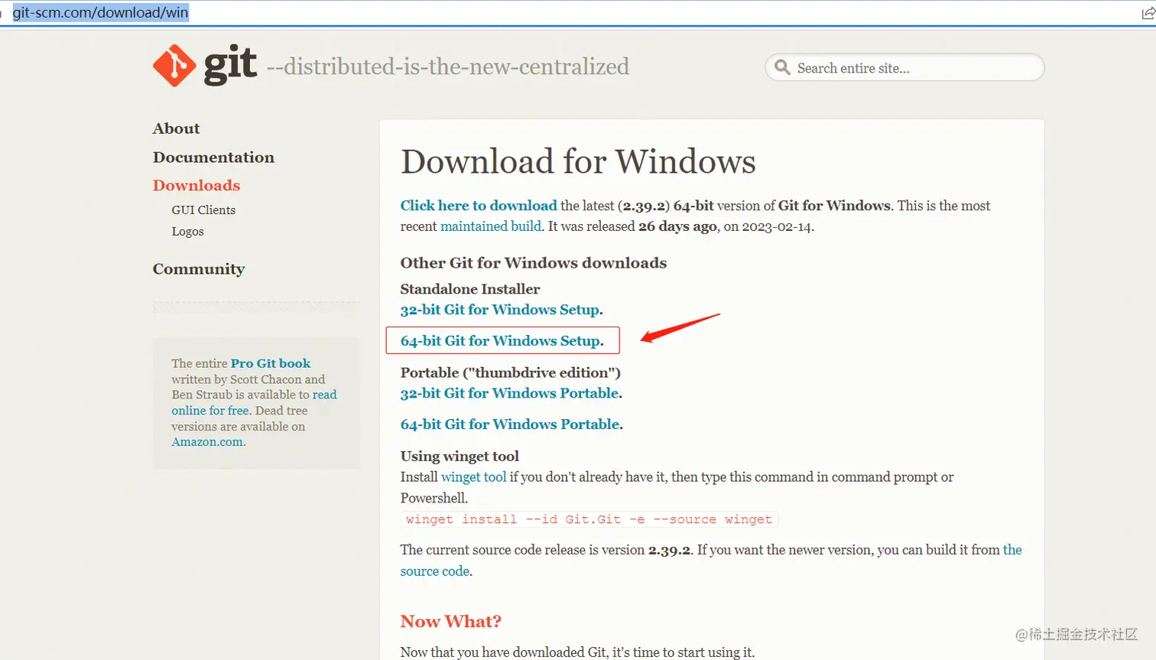The image size is (1156, 660).
Task: Open the Community section
Action: [199, 268]
